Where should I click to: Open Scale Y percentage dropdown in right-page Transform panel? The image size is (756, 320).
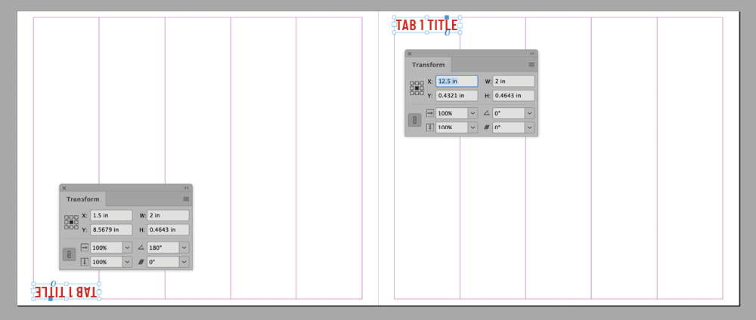(x=473, y=128)
